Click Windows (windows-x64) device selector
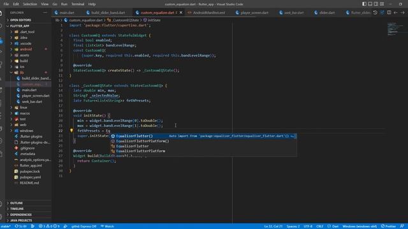 tap(360, 226)
